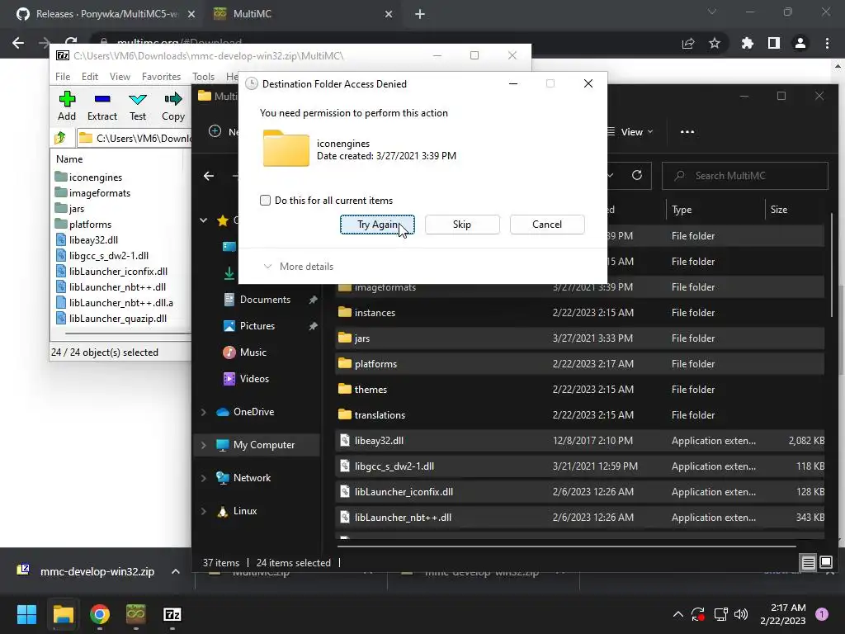Expand the My Computer tree node
The image size is (845, 634).
[204, 445]
